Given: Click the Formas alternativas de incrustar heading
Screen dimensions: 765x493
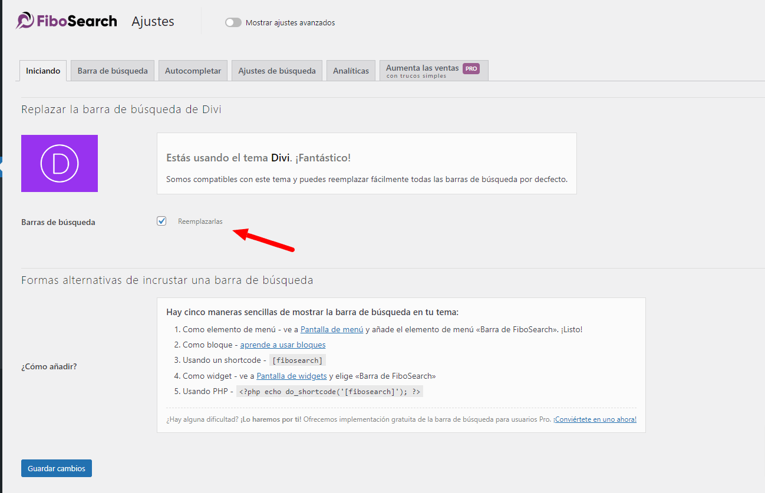Looking at the screenshot, I should [x=167, y=280].
